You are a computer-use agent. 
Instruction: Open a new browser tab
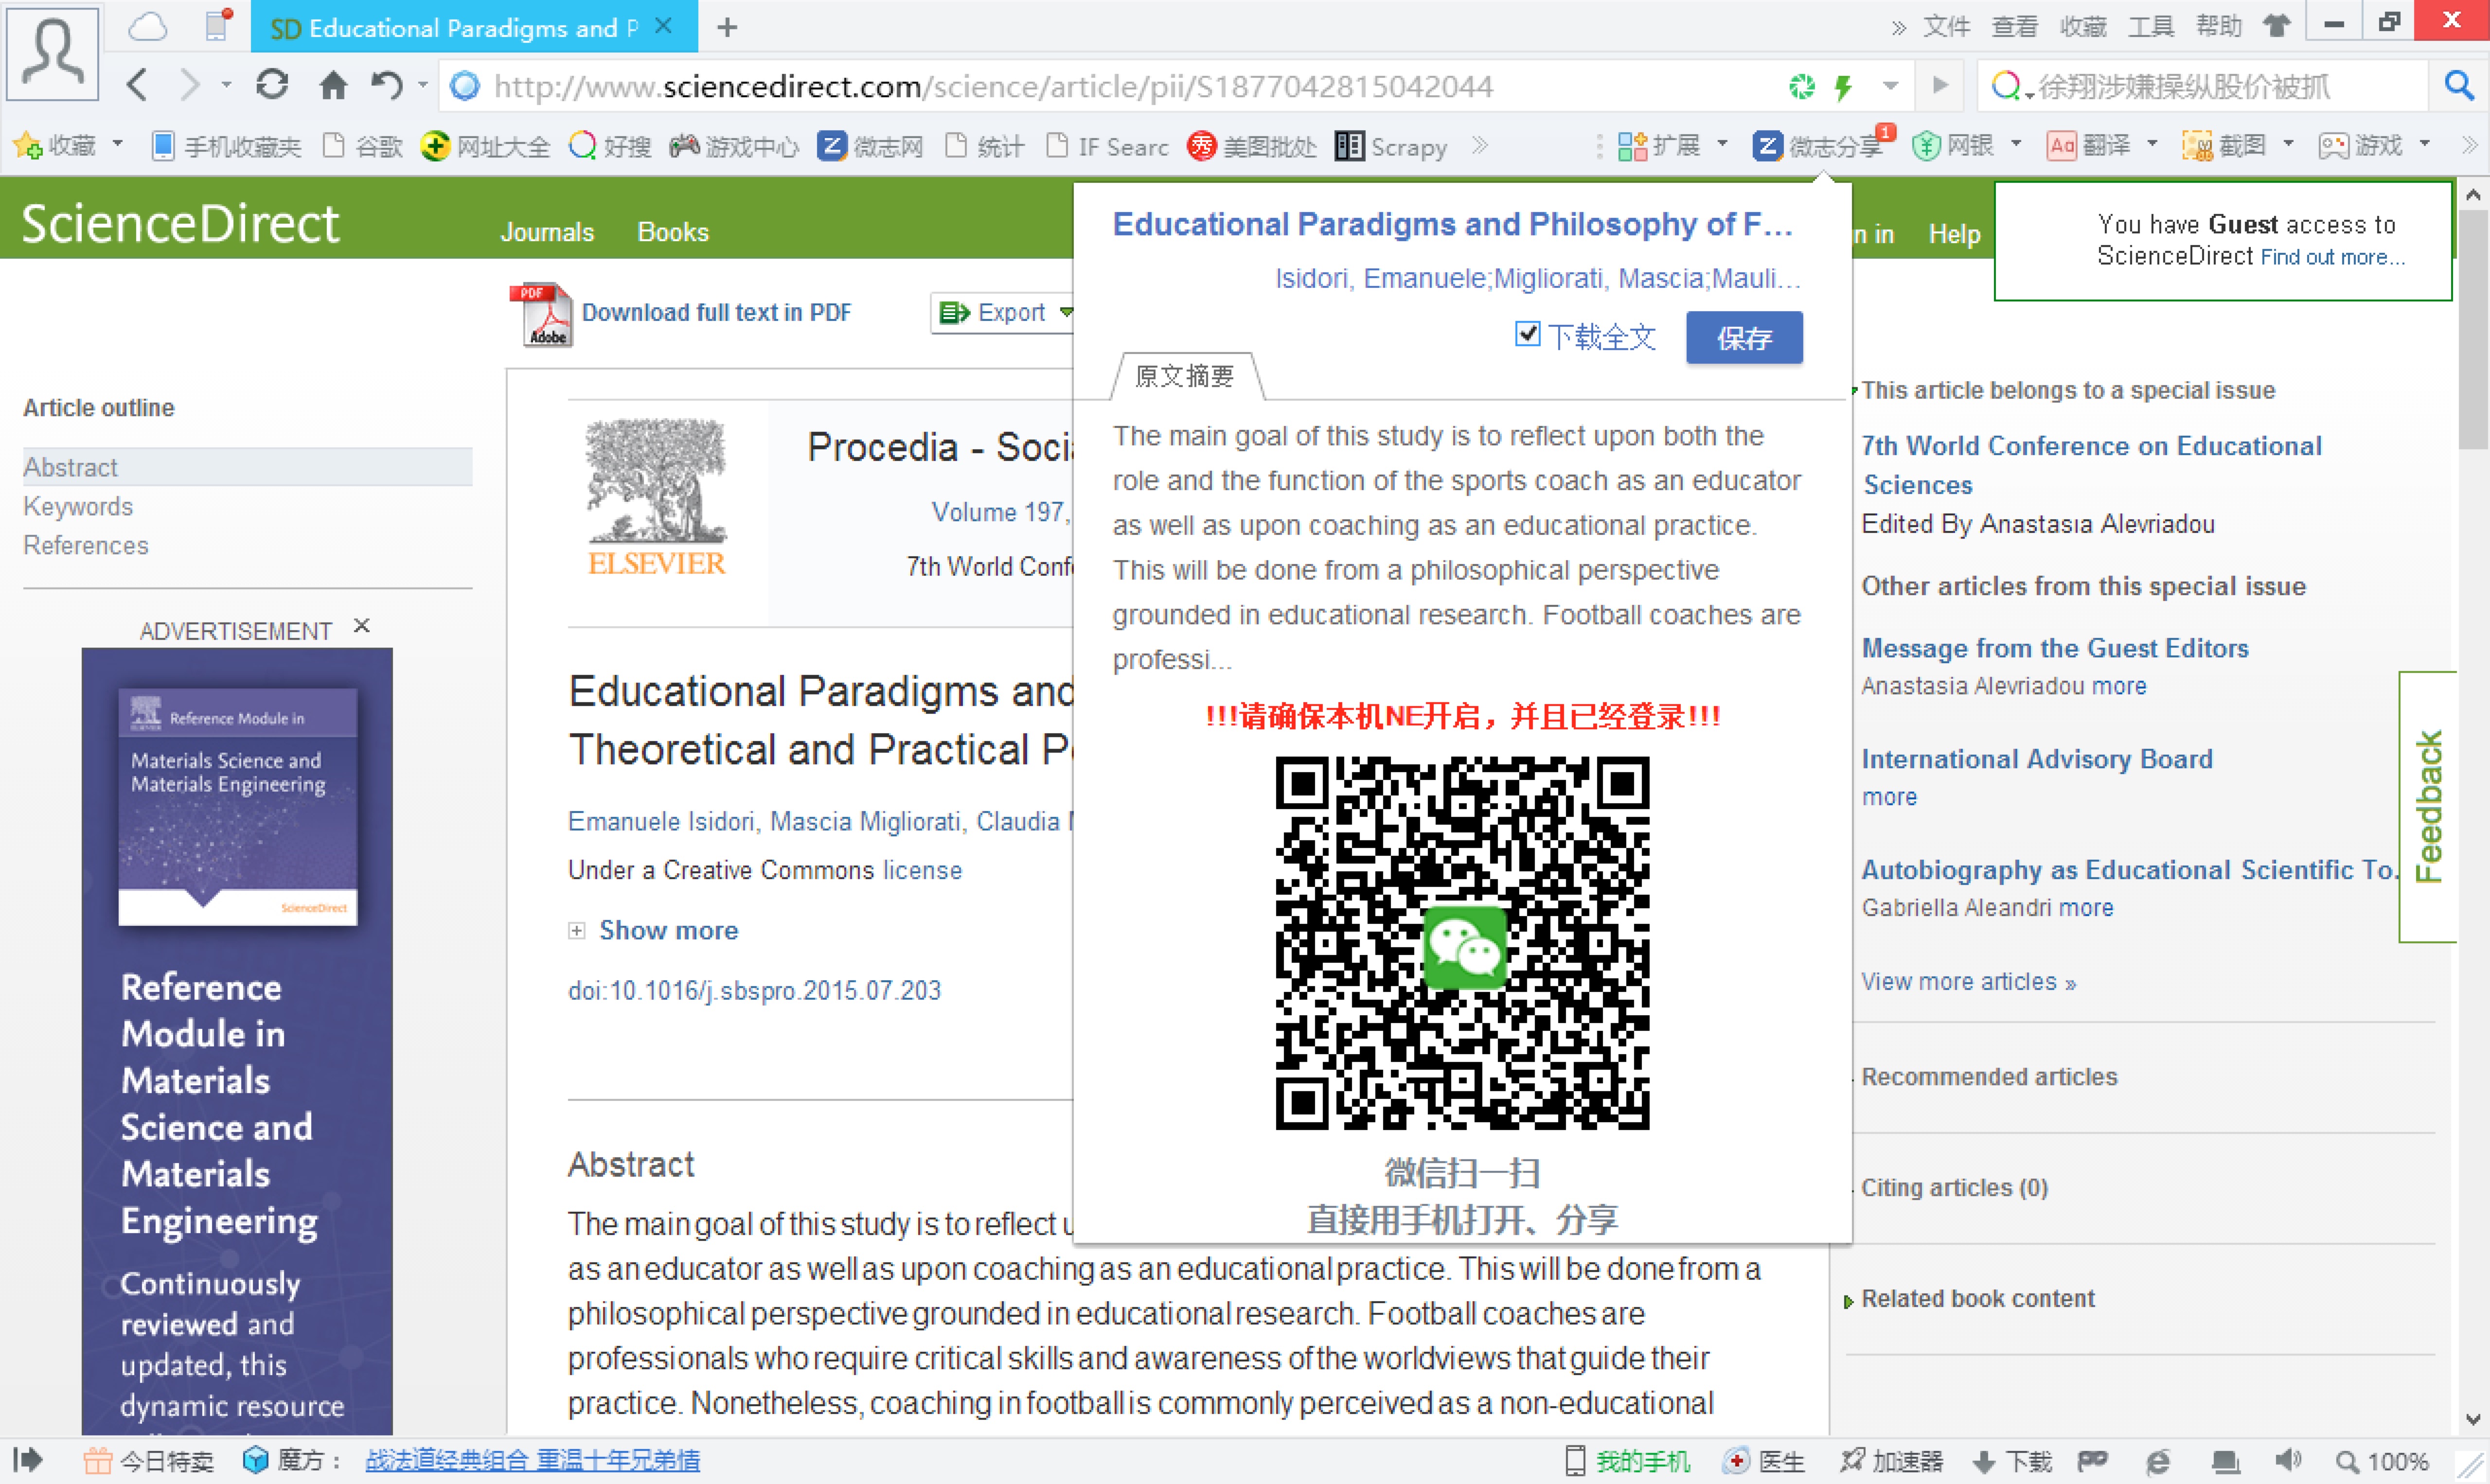[728, 28]
